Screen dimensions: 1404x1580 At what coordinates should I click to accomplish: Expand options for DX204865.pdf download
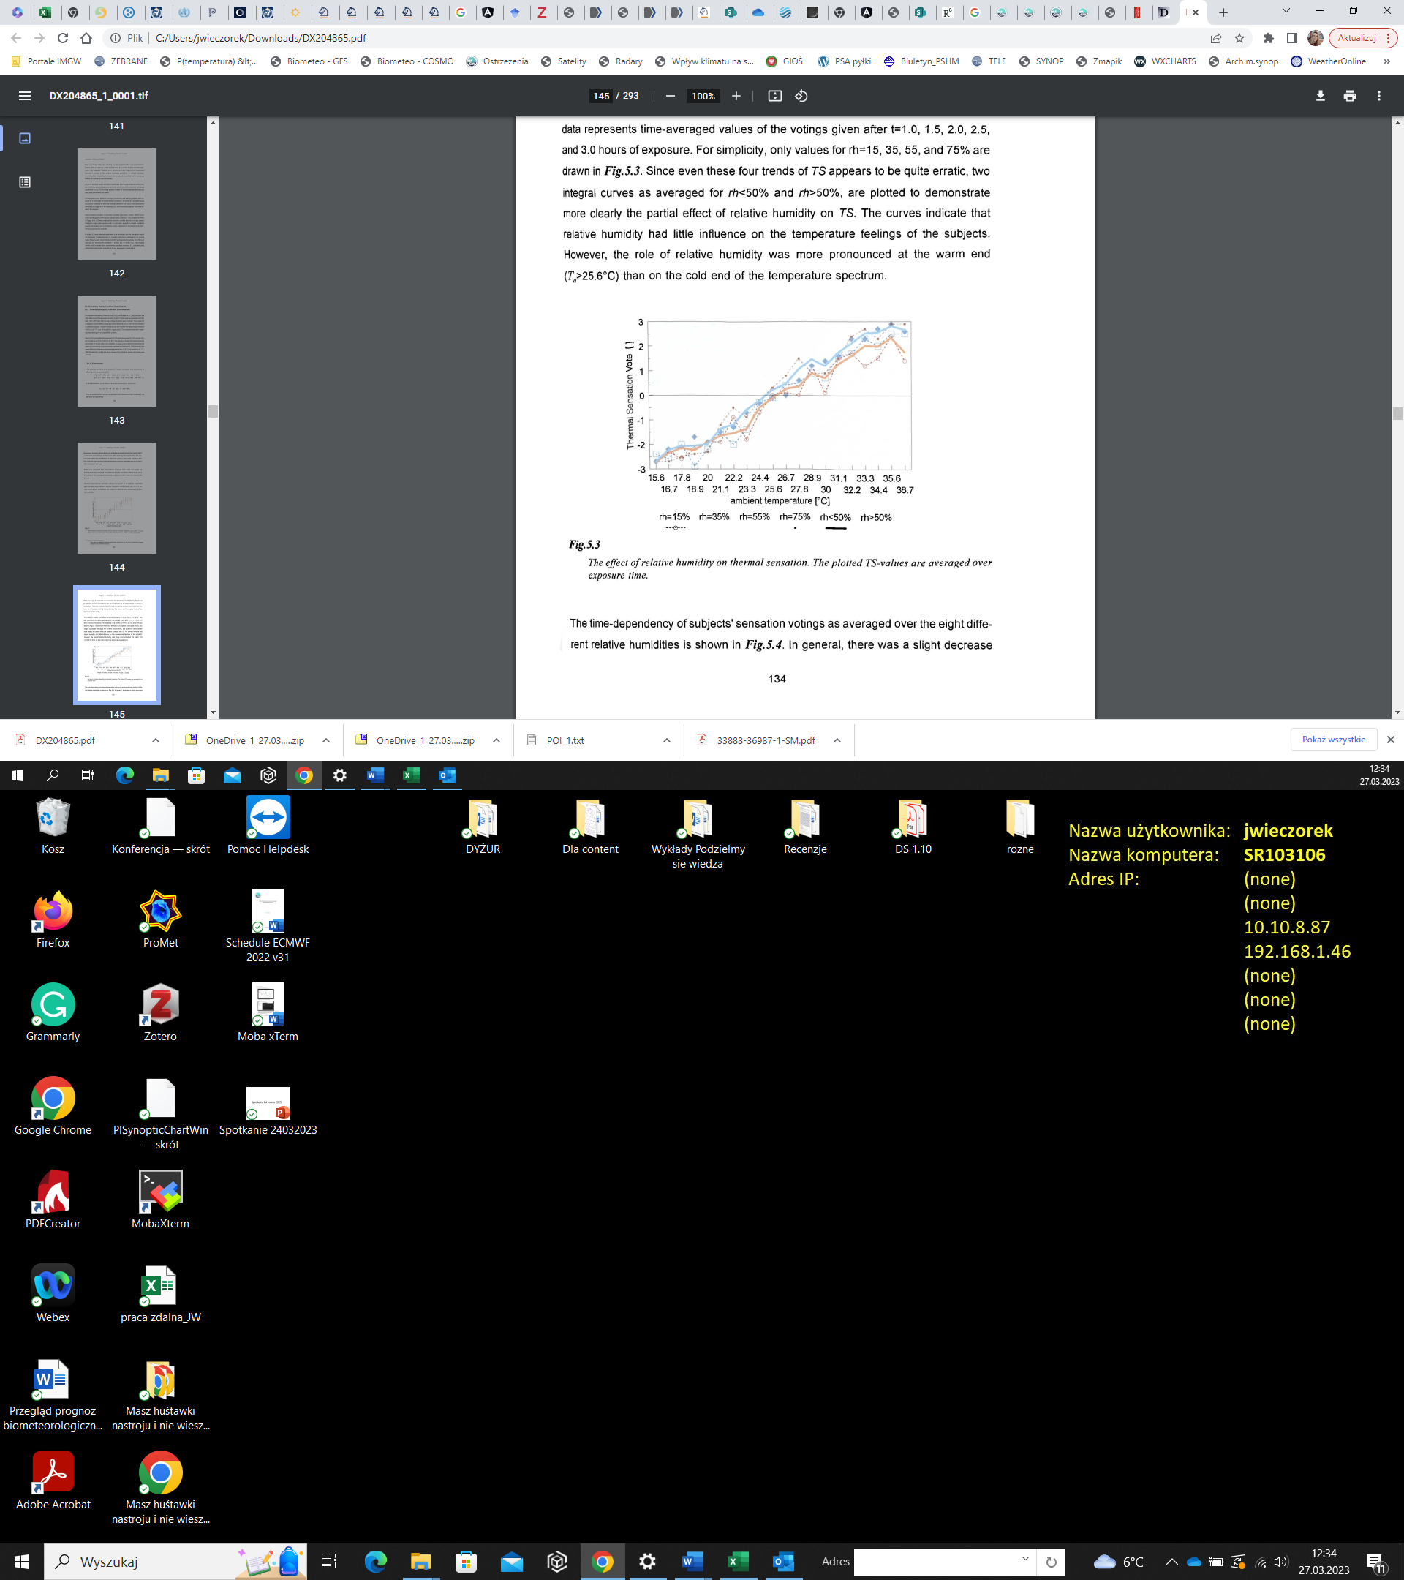pos(155,740)
